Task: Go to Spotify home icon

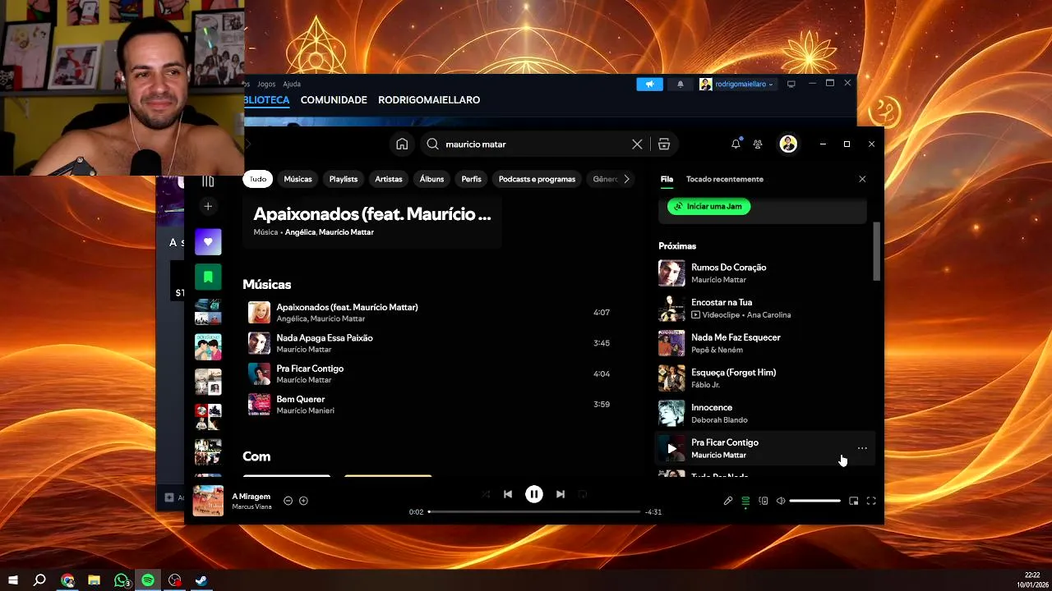Action: coord(402,144)
